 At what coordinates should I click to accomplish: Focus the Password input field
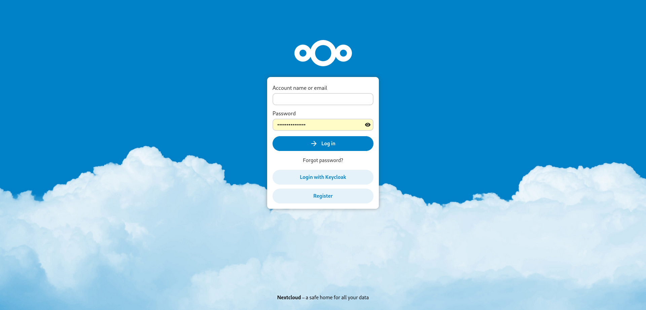[323, 125]
